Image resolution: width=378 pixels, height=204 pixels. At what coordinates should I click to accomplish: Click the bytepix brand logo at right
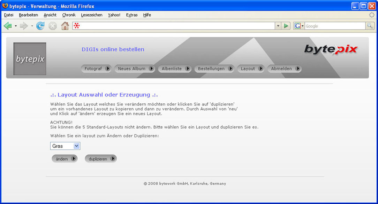(331, 49)
